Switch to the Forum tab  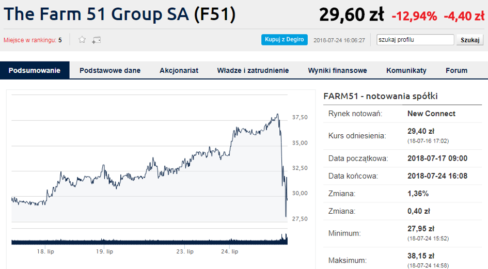456,71
